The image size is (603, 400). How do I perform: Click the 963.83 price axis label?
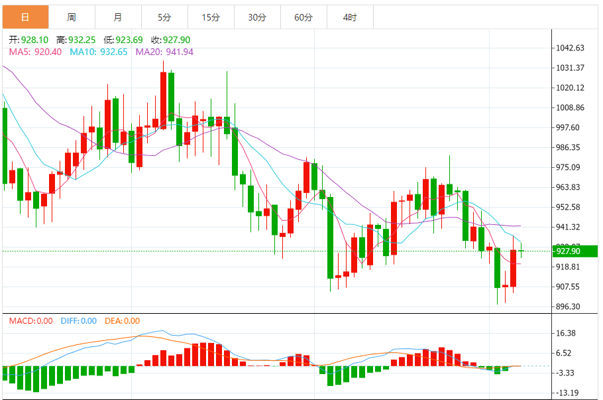(568, 188)
